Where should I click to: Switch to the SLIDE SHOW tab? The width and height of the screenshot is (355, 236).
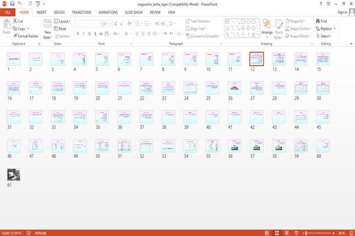coord(134,12)
